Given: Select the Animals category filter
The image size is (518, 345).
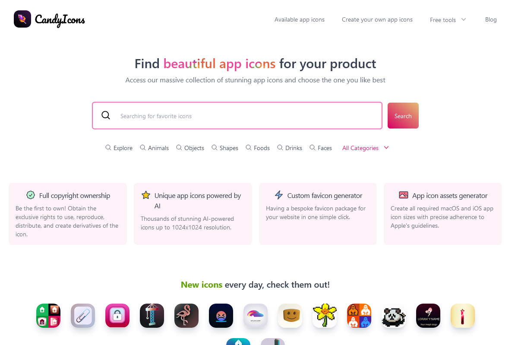Looking at the screenshot, I should (154, 148).
